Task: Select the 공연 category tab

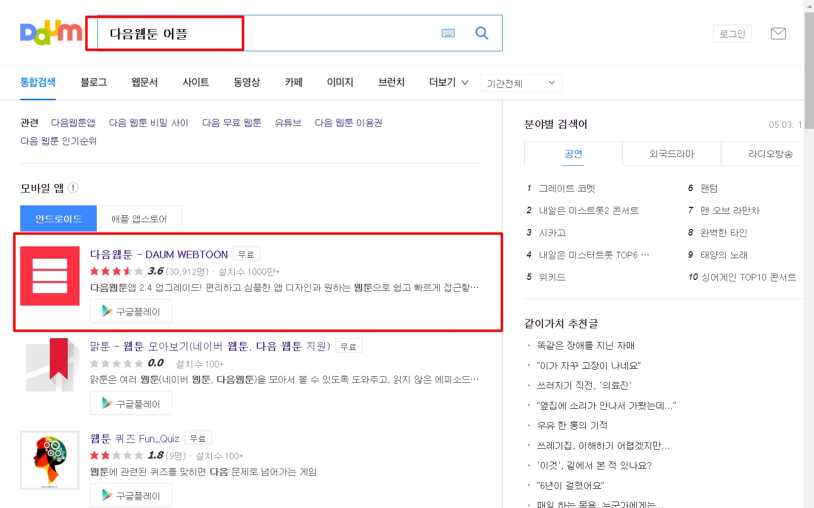Action: (x=573, y=154)
